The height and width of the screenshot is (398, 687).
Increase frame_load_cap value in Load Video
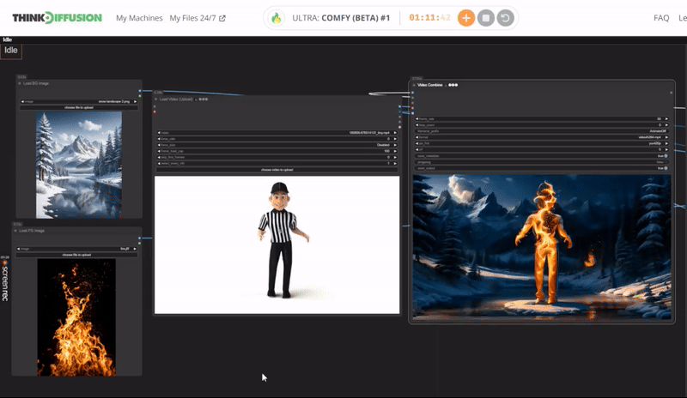[x=395, y=151]
